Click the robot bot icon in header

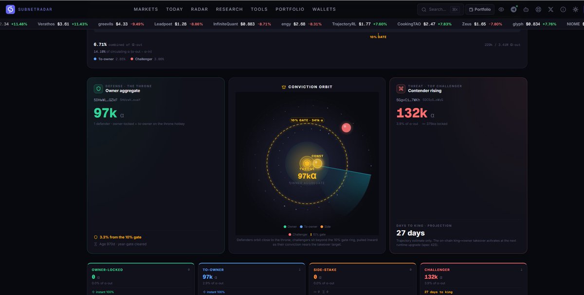(x=526, y=9)
